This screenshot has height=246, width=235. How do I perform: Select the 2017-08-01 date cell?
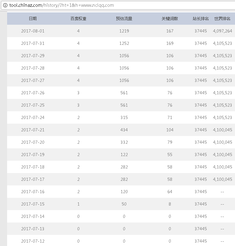[x=33, y=31]
